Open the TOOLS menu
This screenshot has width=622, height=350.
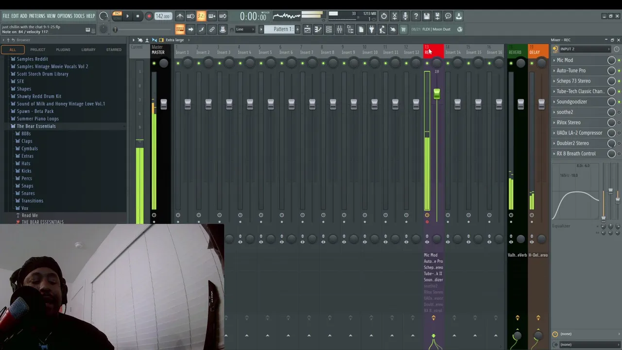[x=79, y=16]
